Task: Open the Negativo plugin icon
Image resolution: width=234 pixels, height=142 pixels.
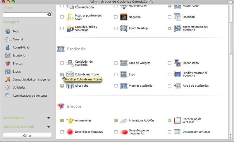Action: coord(124,17)
